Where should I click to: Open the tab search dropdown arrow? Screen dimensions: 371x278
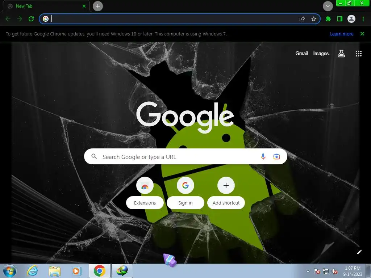[328, 6]
